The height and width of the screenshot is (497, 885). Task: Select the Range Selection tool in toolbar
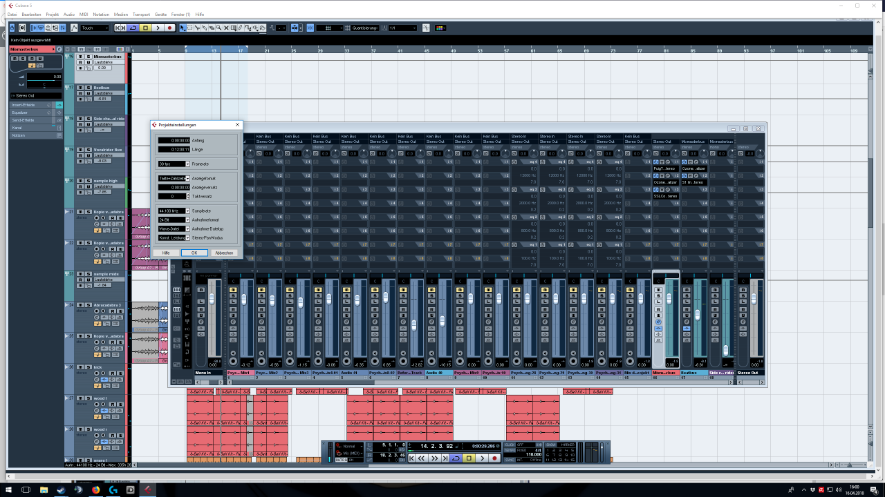190,28
